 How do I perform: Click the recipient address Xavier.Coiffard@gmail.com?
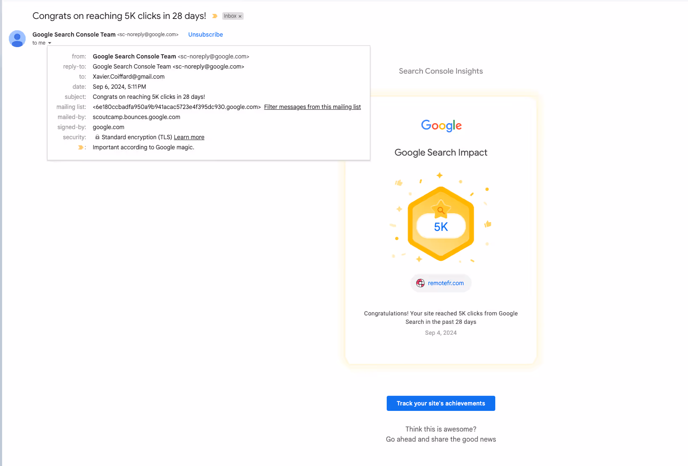pyautogui.click(x=128, y=77)
